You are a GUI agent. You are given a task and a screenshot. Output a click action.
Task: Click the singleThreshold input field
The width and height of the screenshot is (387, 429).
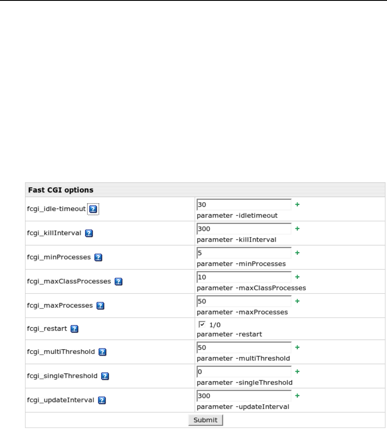tap(244, 371)
